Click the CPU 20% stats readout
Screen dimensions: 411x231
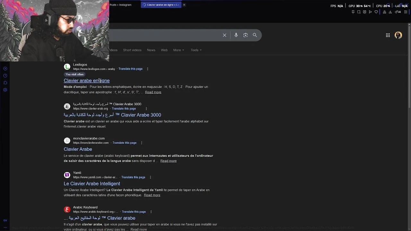383,6
